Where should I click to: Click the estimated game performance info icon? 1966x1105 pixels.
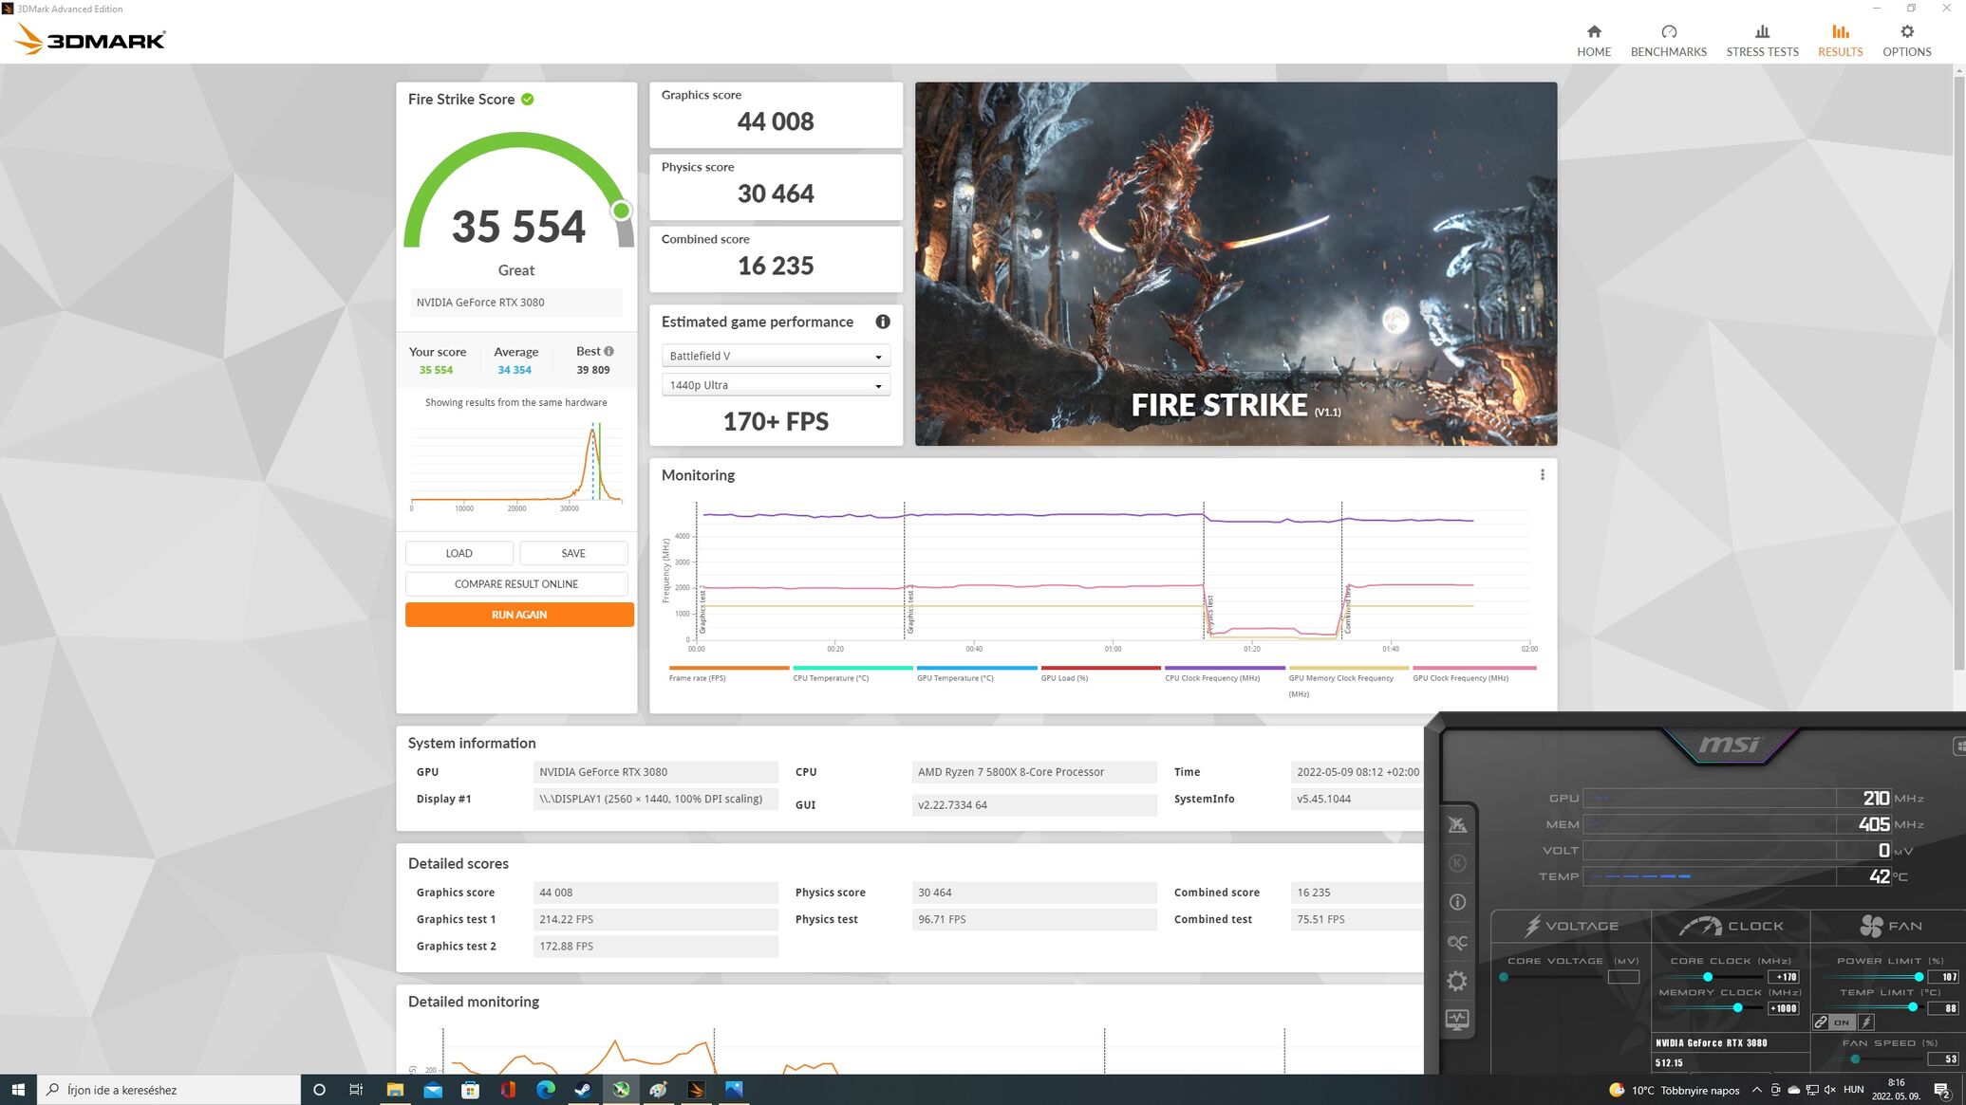882,322
